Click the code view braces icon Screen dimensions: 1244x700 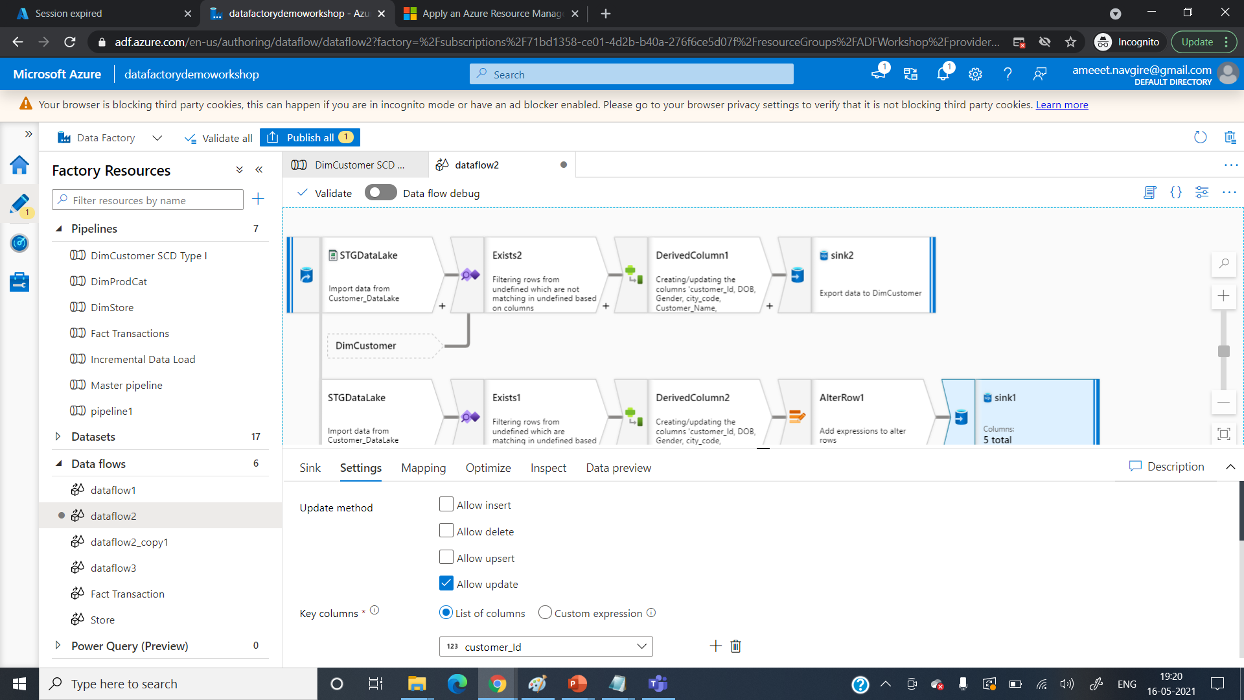click(1175, 192)
